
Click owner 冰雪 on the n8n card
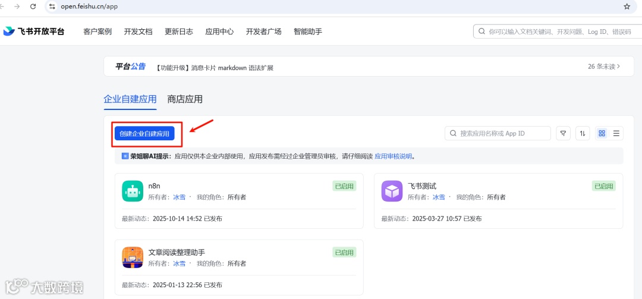[x=180, y=197]
